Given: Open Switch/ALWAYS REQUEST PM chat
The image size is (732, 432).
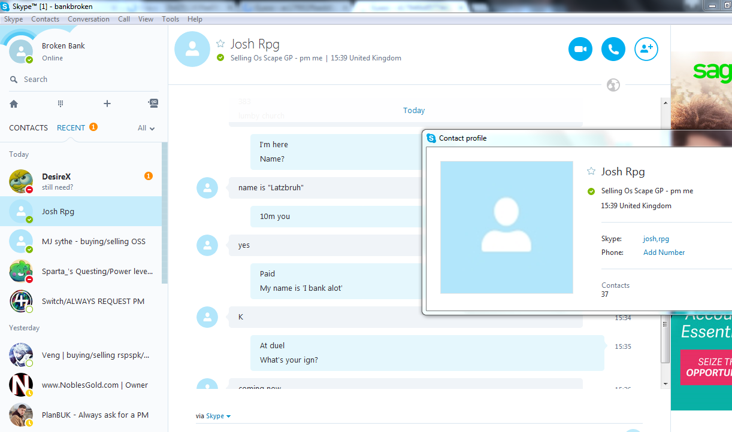Looking at the screenshot, I should coord(81,301).
